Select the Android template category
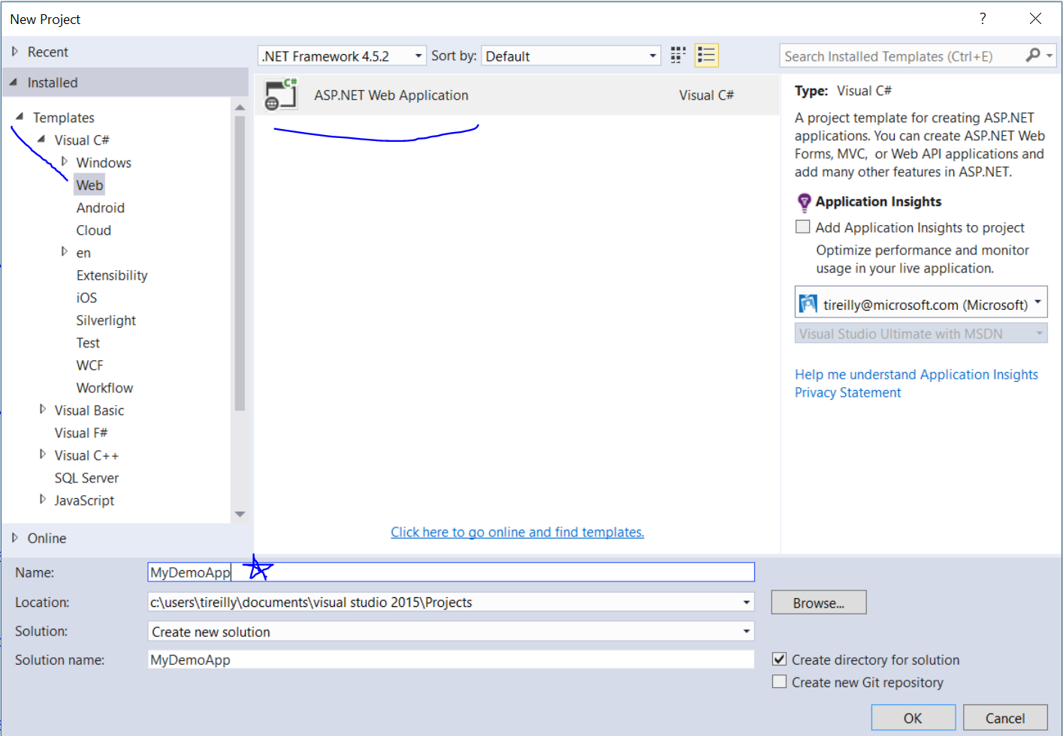 (101, 208)
